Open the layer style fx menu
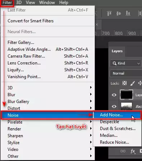 click(x=133, y=151)
